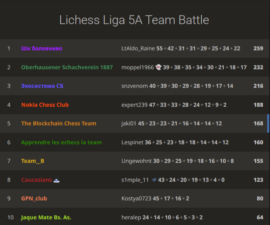This screenshot has height=225, width=270.
Task: Select the Экосистема СБ team
Action: [42, 86]
